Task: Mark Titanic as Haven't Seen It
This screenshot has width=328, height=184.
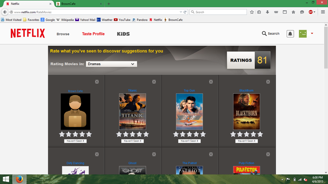Action: (132, 141)
